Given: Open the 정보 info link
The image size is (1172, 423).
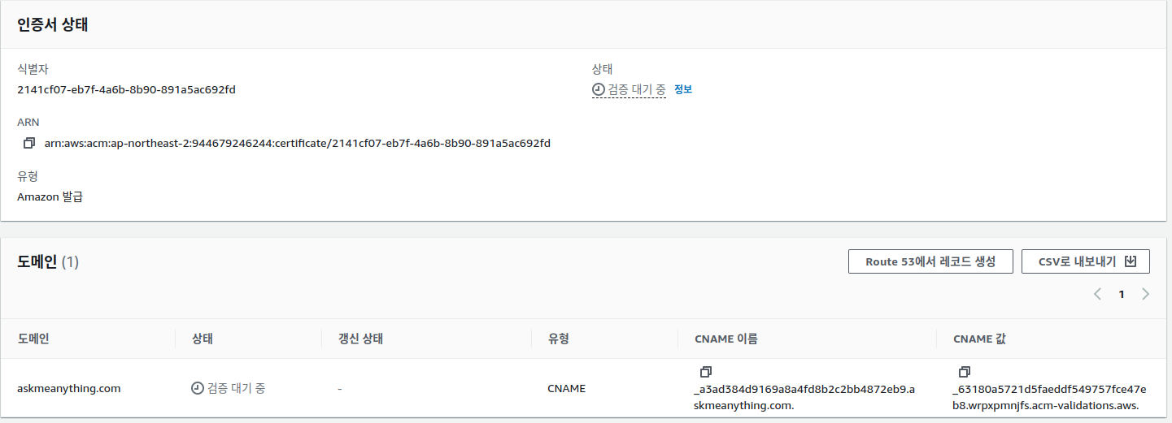Looking at the screenshot, I should click(683, 89).
